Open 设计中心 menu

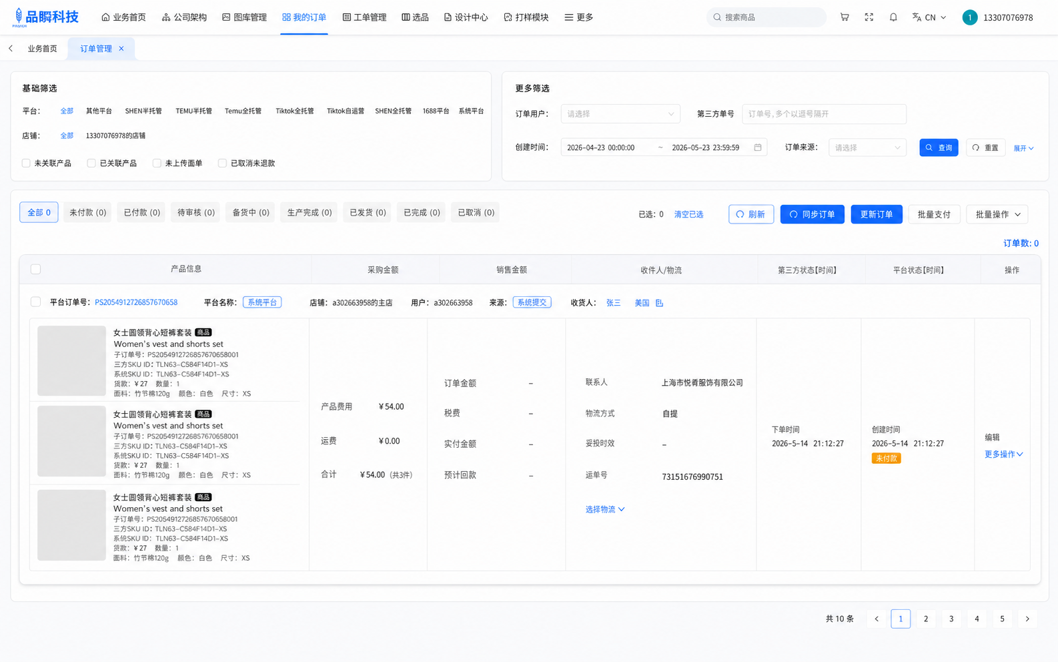466,17
